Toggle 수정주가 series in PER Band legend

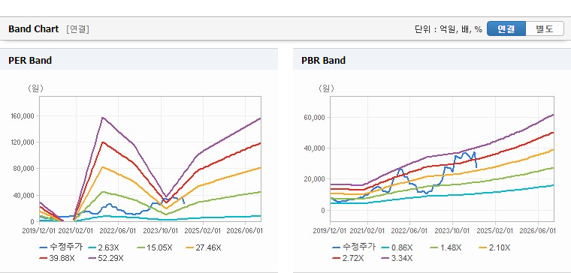pos(61,247)
